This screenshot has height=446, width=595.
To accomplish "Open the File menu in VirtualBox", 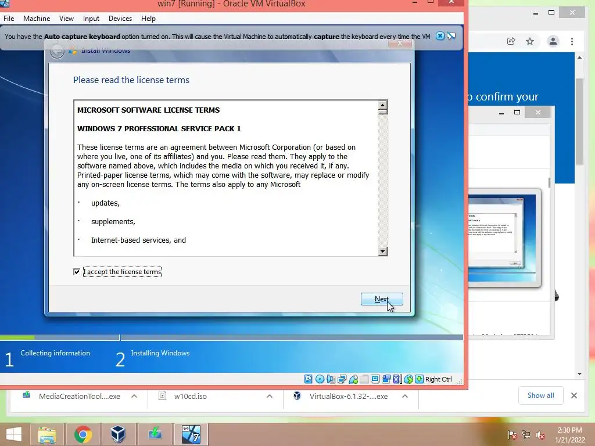I will coord(9,18).
